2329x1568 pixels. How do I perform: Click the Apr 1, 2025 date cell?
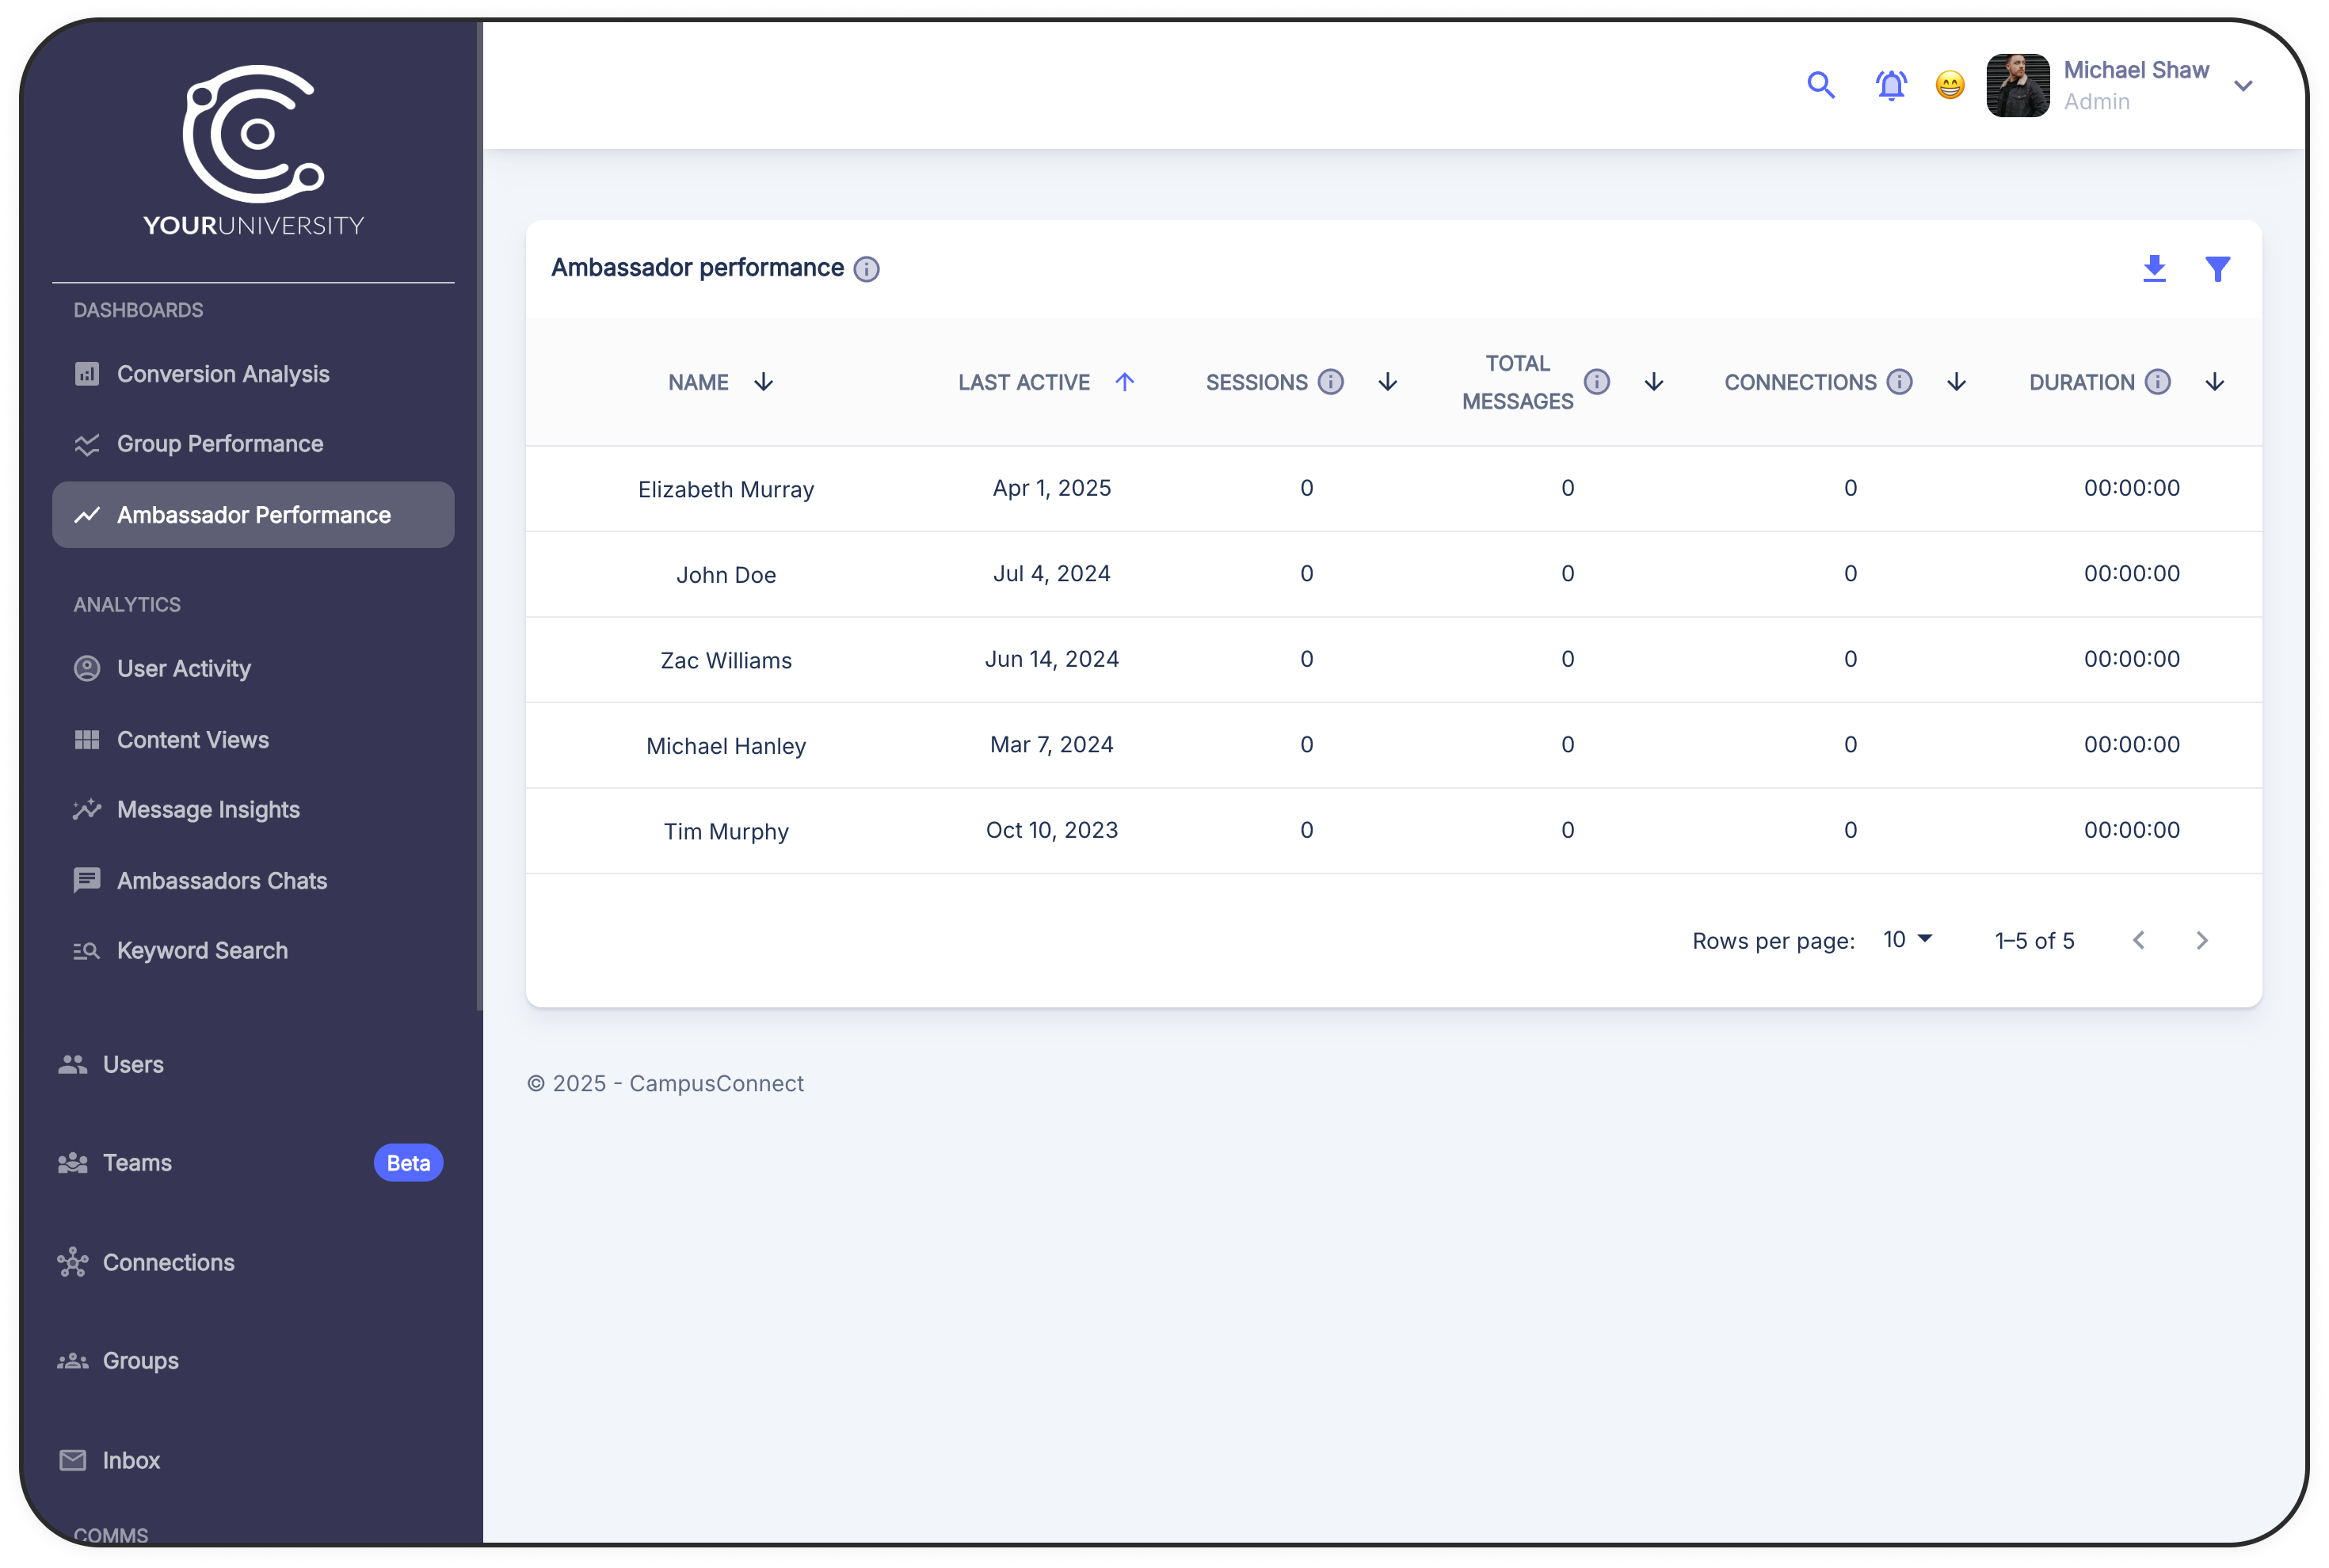point(1051,488)
